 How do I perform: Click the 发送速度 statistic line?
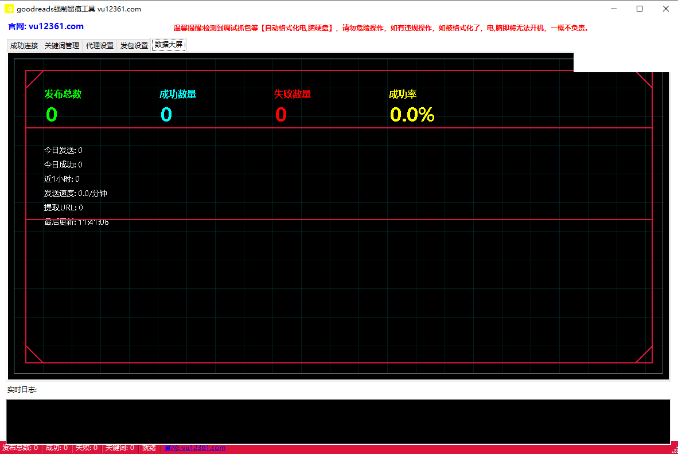point(75,194)
